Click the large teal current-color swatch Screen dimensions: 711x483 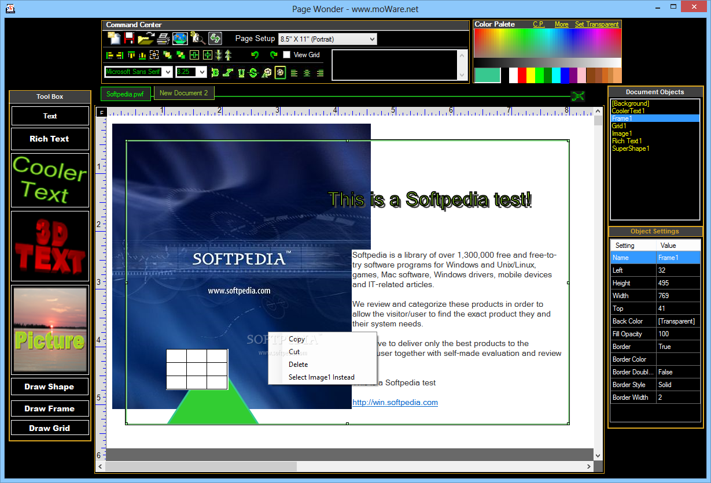pyautogui.click(x=487, y=75)
